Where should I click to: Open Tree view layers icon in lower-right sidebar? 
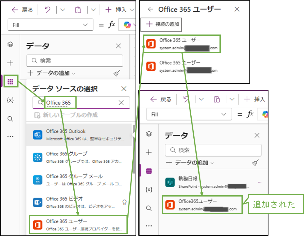[149, 134]
